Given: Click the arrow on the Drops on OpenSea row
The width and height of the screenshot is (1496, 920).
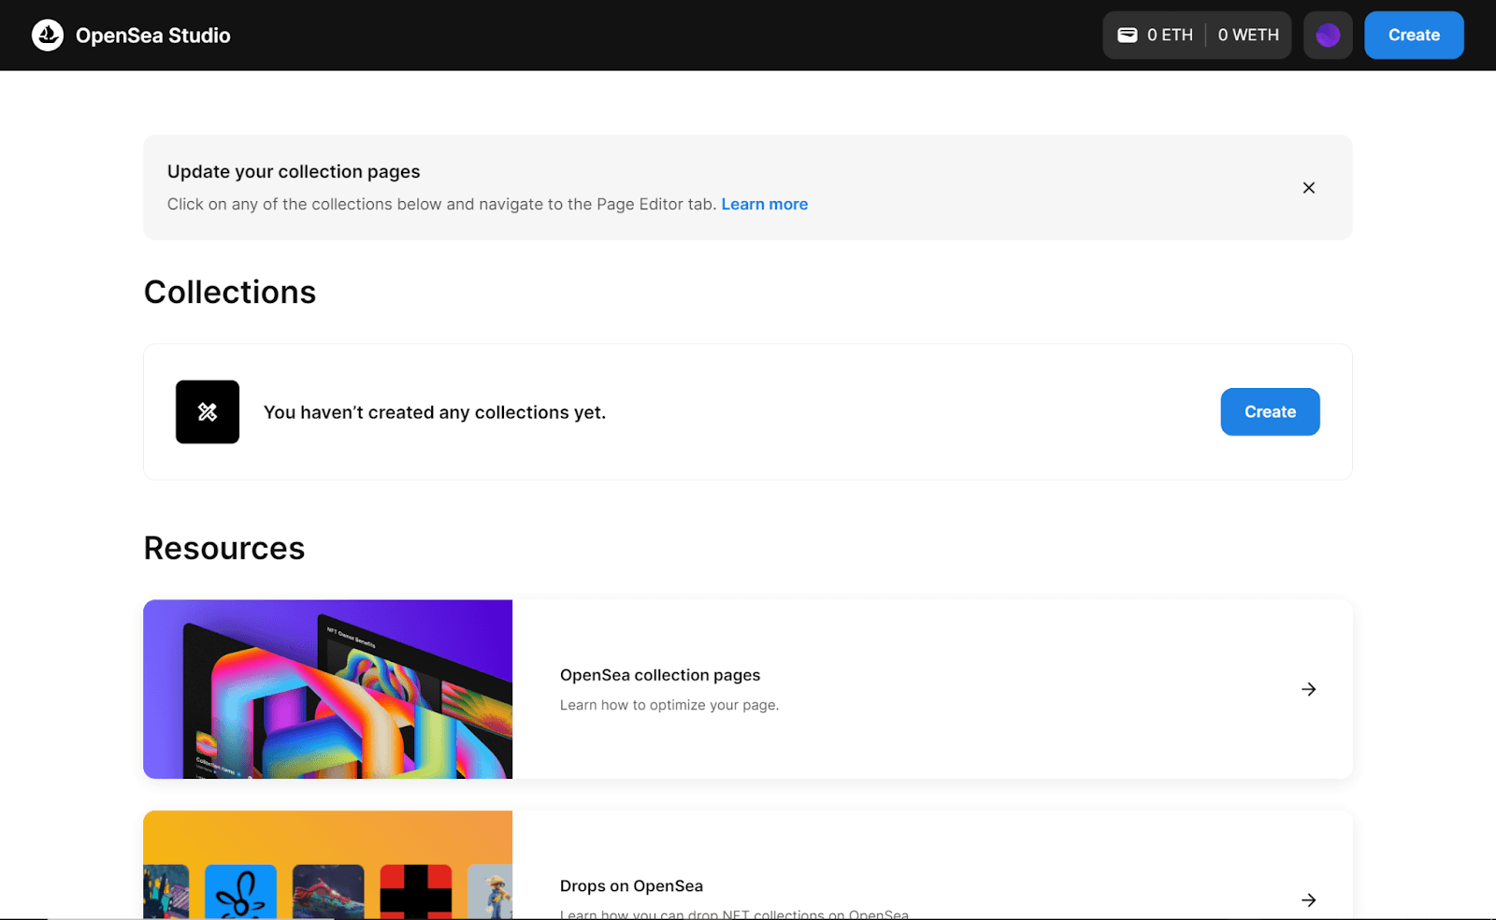Looking at the screenshot, I should [1308, 899].
